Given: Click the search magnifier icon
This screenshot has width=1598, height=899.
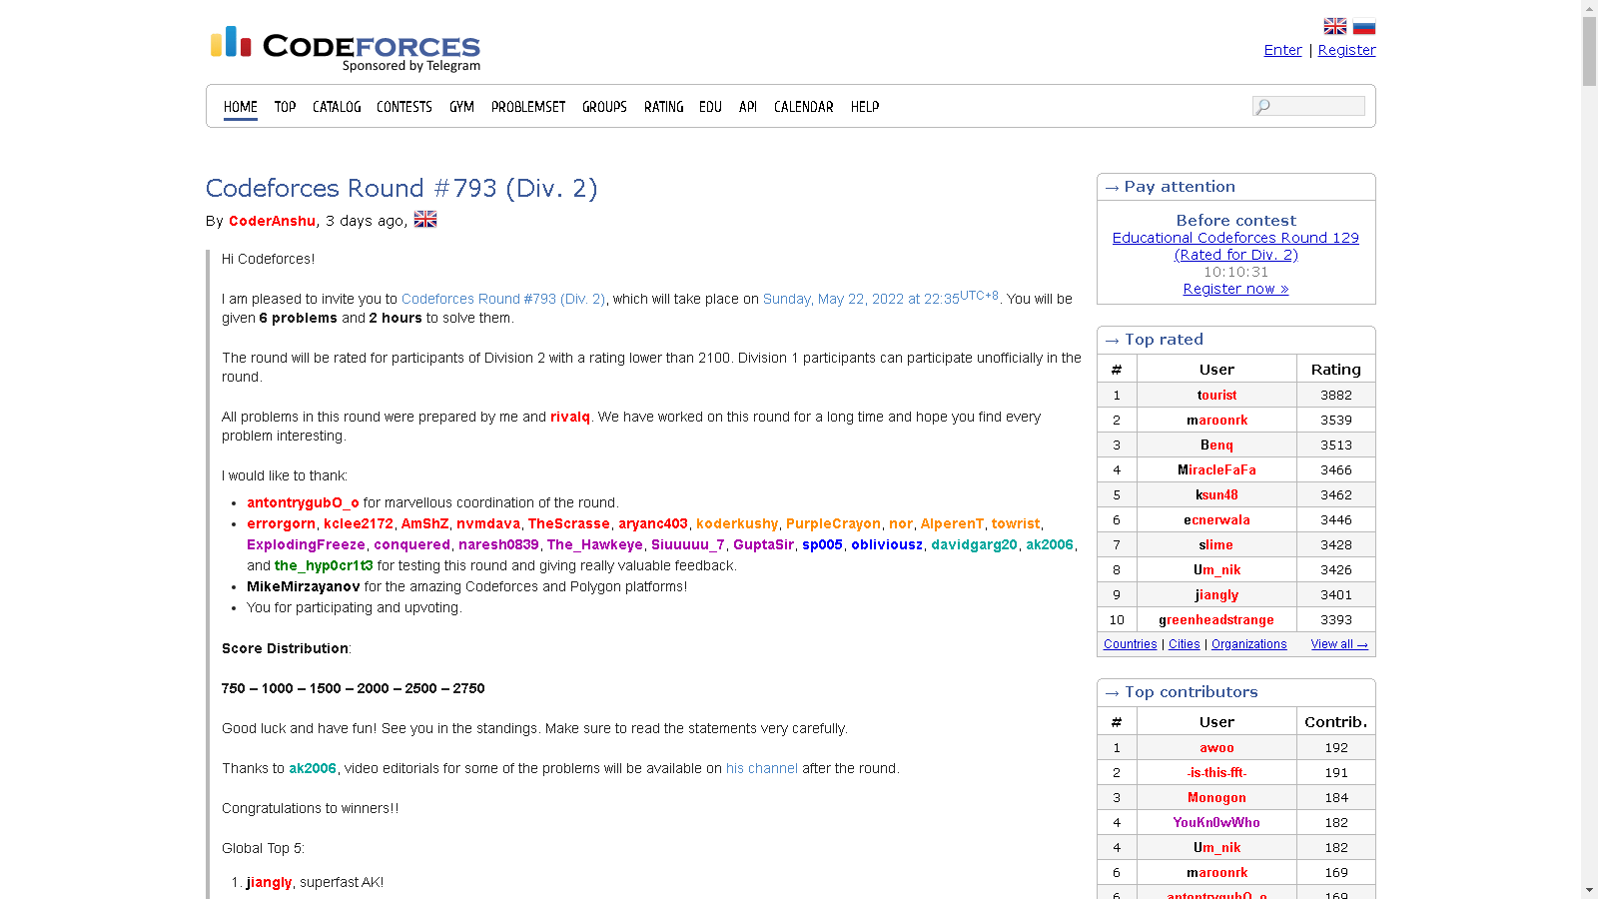Looking at the screenshot, I should coord(1263,107).
